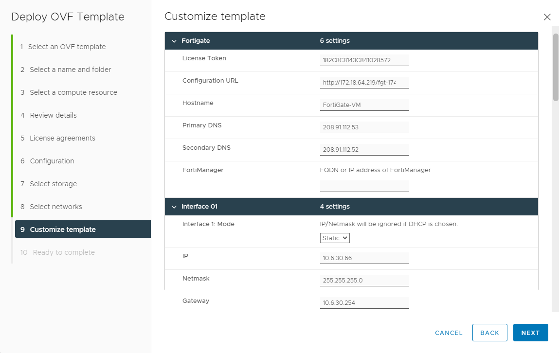
Task: Edit the License Token field
Action: (x=364, y=59)
